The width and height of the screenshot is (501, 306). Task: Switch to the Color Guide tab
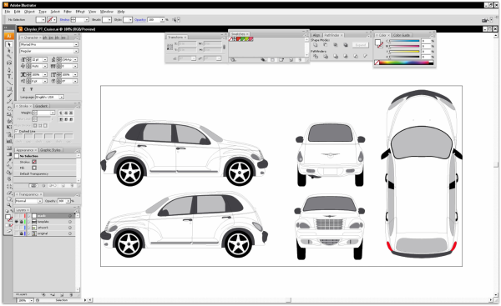(402, 35)
